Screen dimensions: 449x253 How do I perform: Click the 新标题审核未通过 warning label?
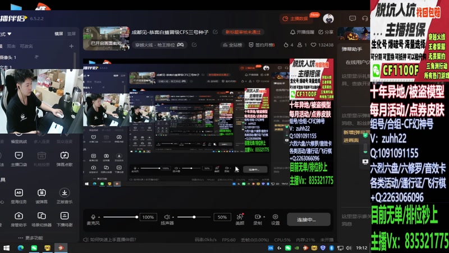243,32
